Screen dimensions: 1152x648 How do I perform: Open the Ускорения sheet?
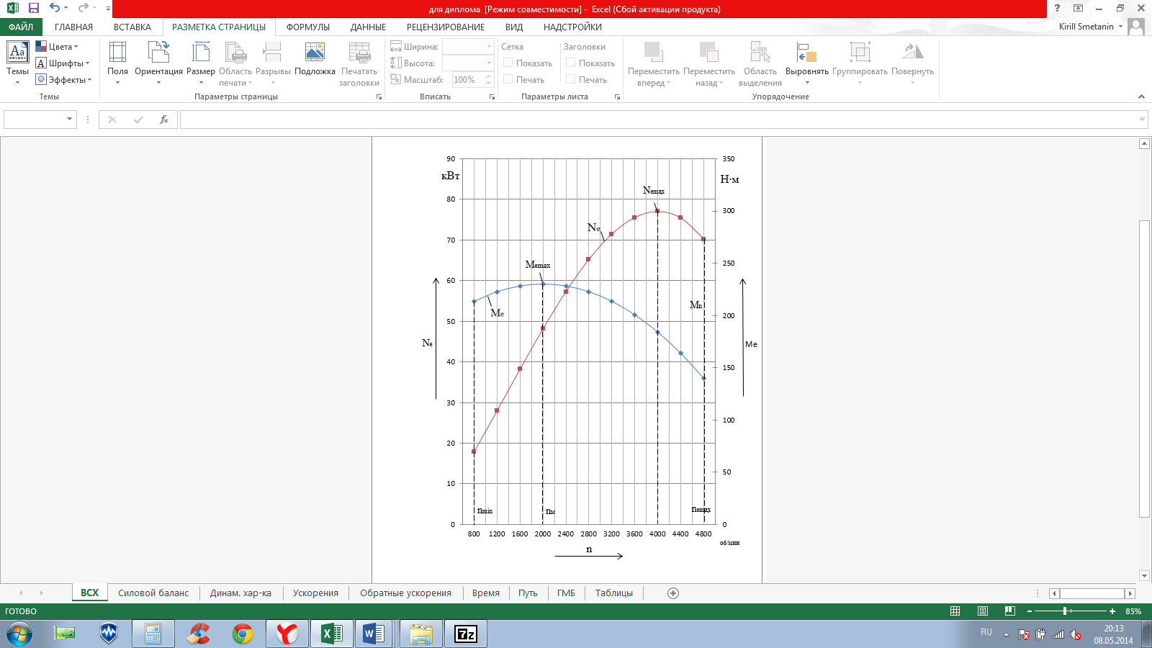pos(315,593)
